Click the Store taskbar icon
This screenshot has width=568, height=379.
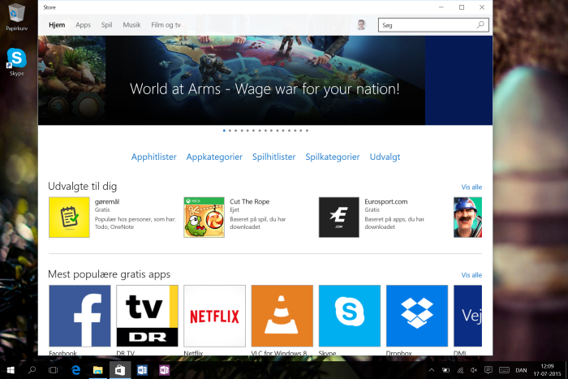coord(120,370)
